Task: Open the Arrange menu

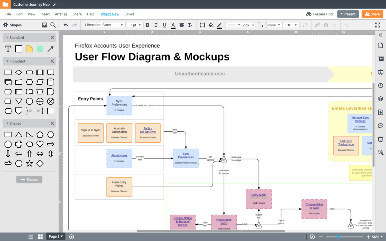Action: [61, 14]
